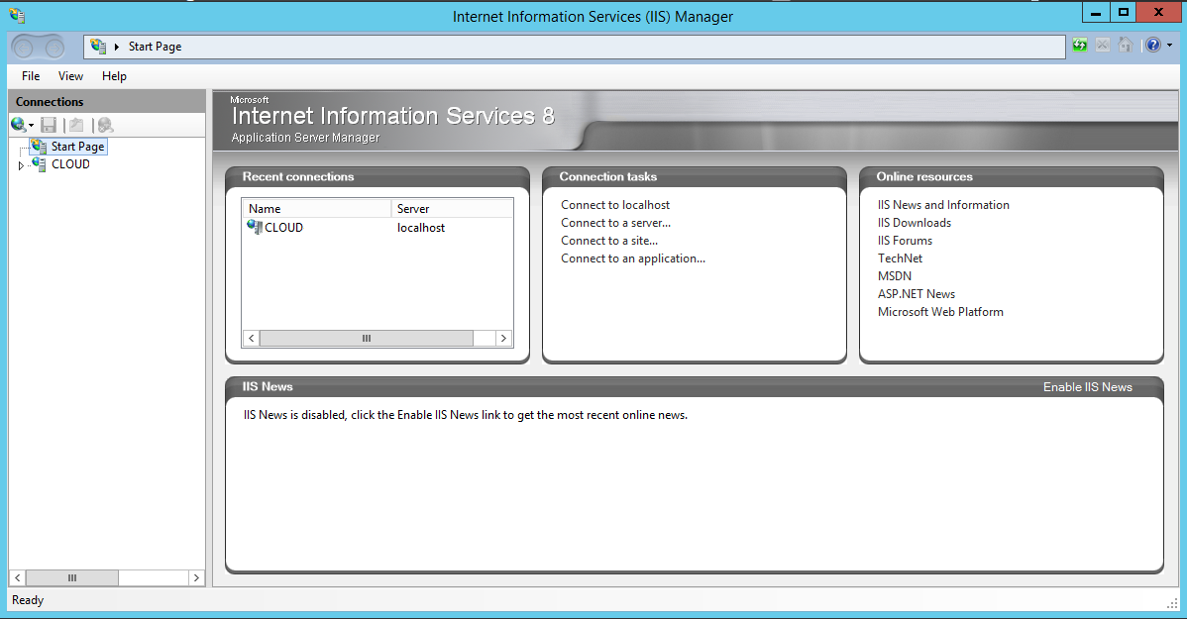
Task: Click the green Refresh page icon
Action: click(1080, 46)
